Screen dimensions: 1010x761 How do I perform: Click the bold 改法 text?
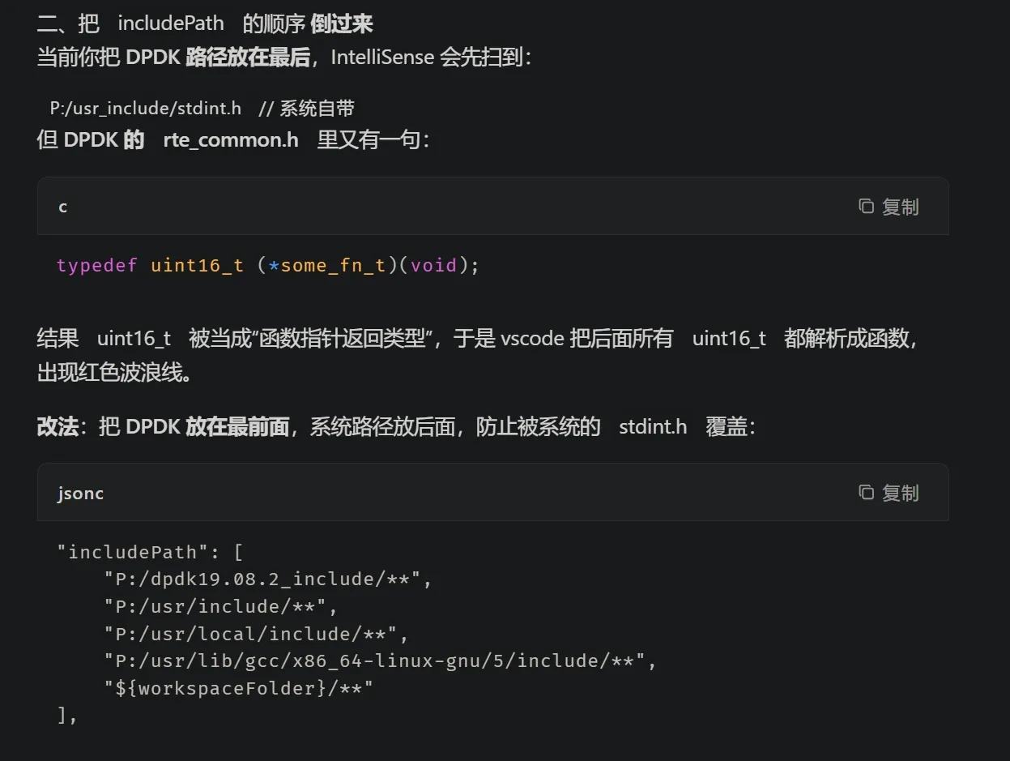58,426
